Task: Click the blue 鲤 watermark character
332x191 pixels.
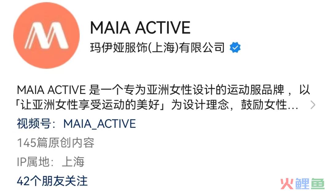Action: [x=302, y=184]
